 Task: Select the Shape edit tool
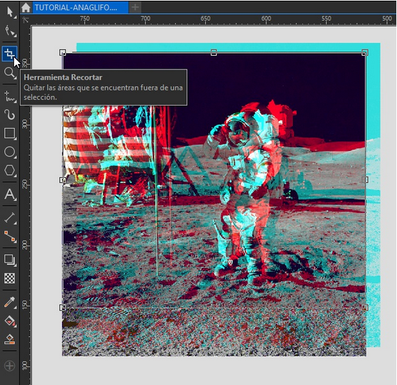click(x=10, y=31)
